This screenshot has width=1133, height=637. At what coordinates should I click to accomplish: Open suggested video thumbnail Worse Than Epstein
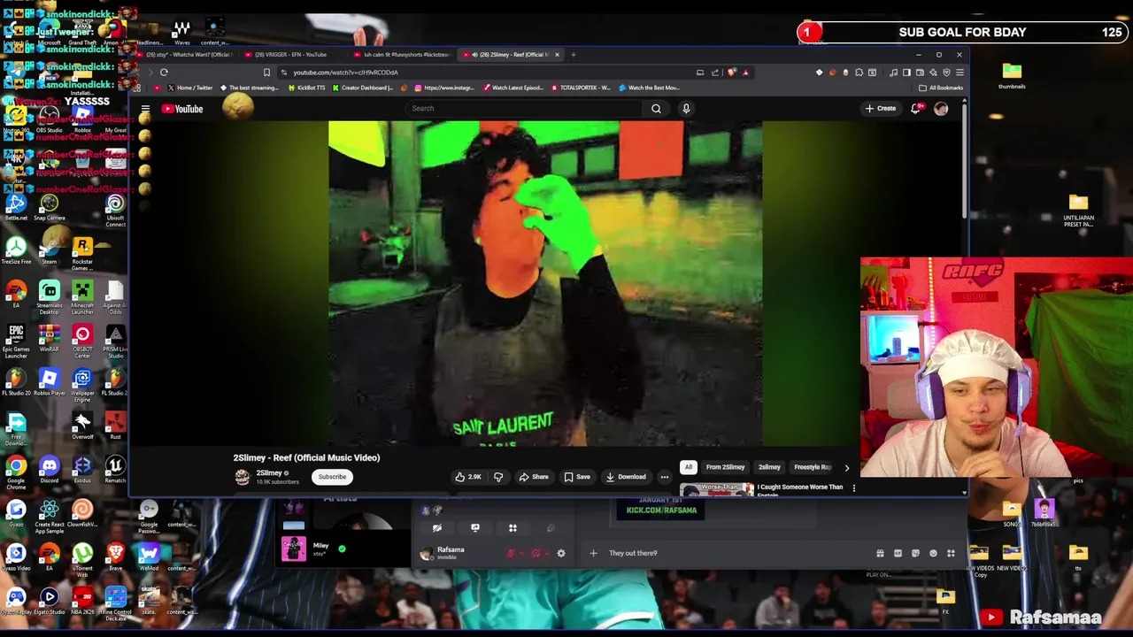(717, 488)
